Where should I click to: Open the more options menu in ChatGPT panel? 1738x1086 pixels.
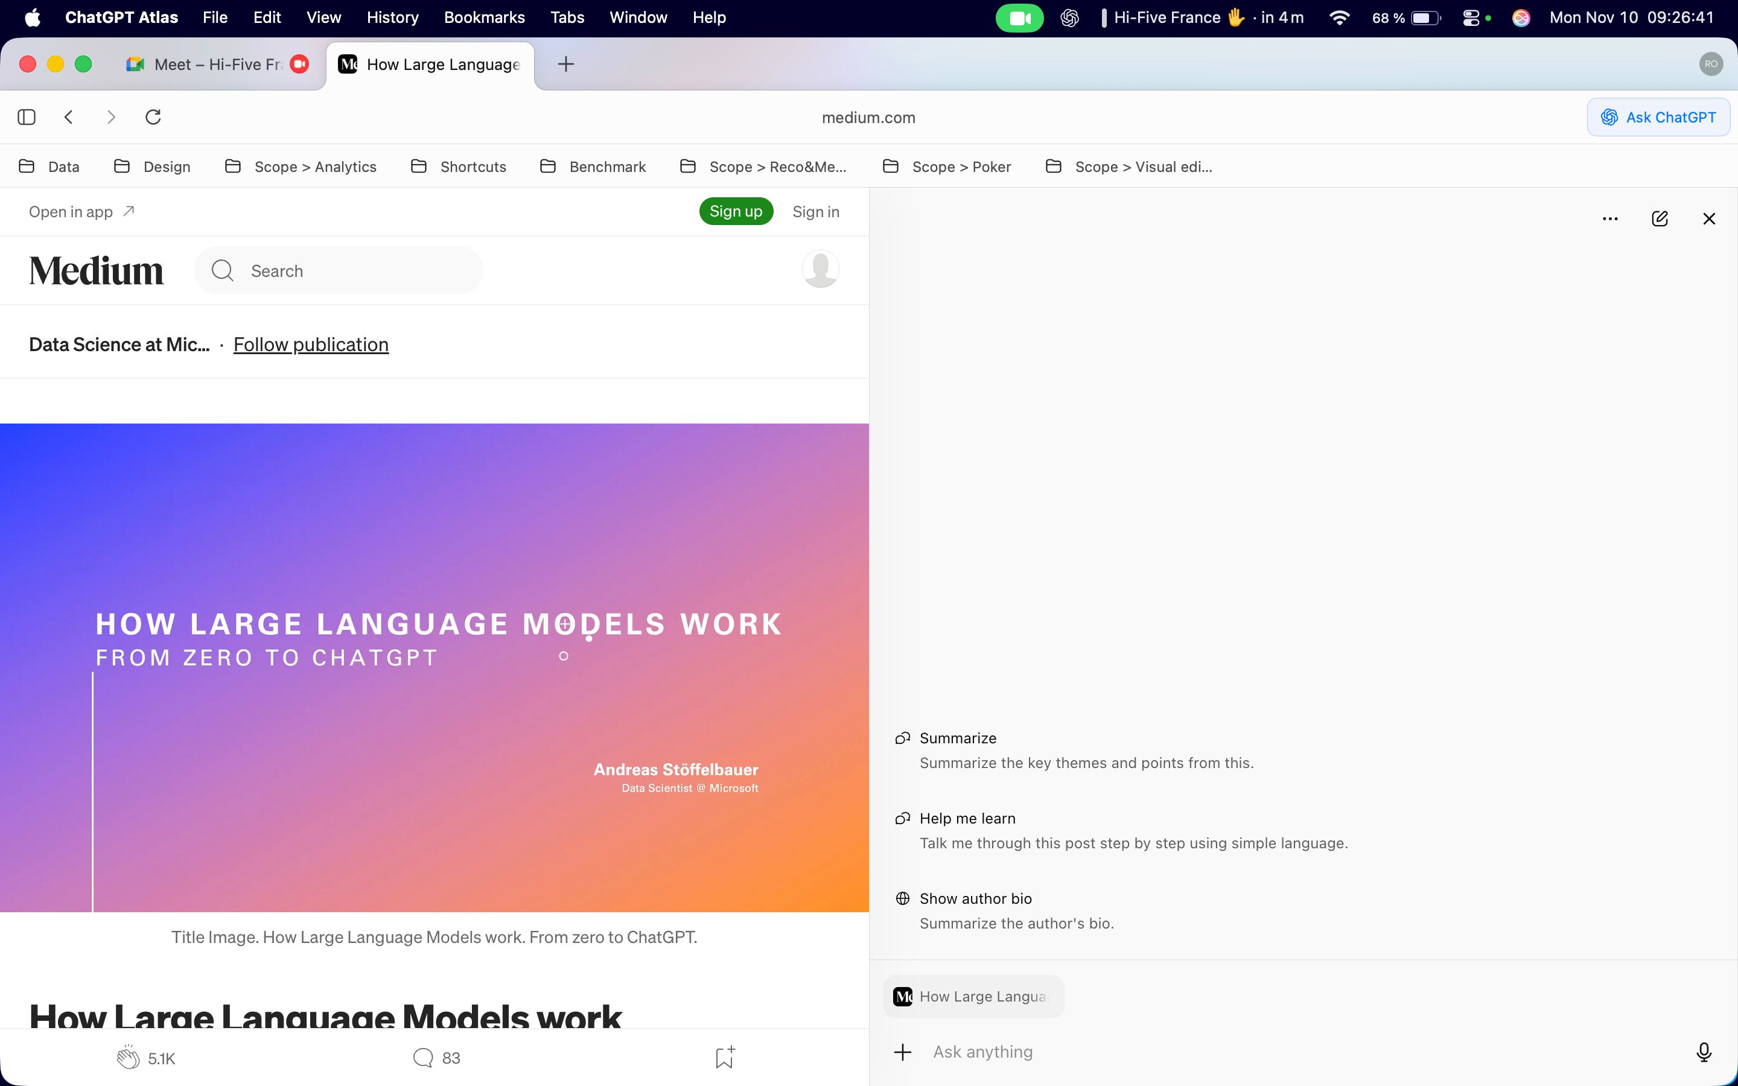(x=1610, y=218)
